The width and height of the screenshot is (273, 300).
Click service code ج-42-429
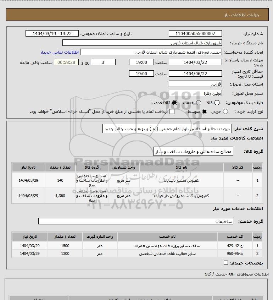pyautogui.click(x=235, y=246)
